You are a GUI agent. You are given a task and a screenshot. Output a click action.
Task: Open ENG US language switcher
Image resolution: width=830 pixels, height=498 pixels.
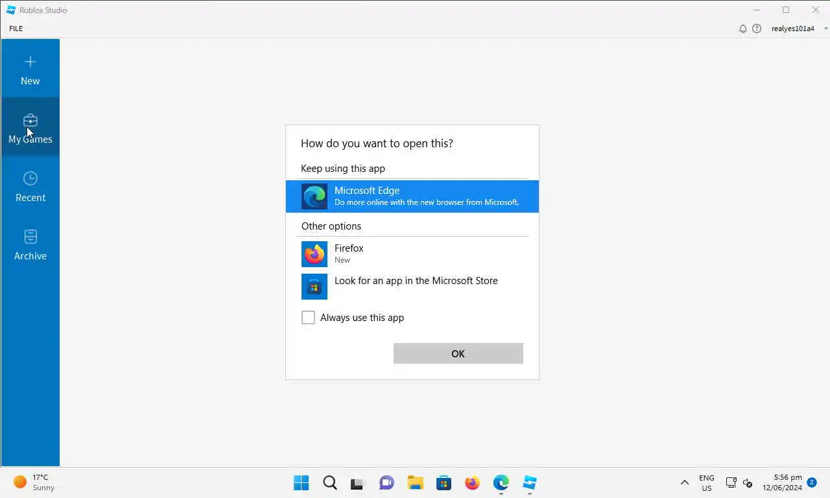[x=707, y=483]
